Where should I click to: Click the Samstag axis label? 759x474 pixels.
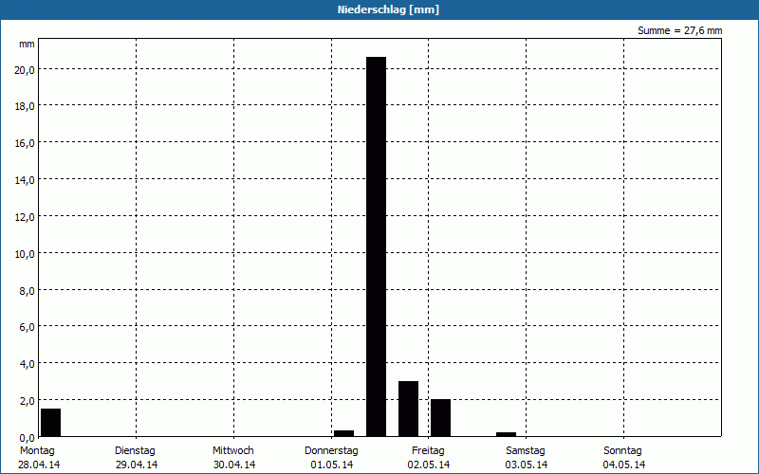click(x=526, y=451)
